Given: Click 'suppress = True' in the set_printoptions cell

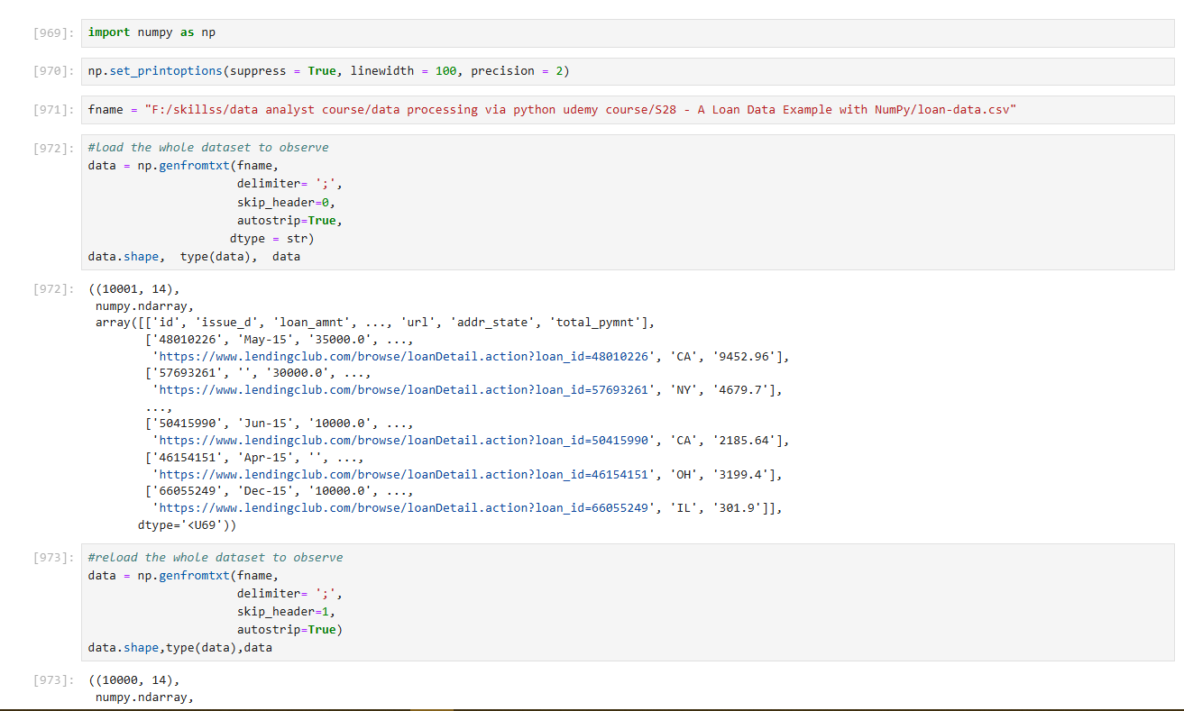Looking at the screenshot, I should [283, 71].
